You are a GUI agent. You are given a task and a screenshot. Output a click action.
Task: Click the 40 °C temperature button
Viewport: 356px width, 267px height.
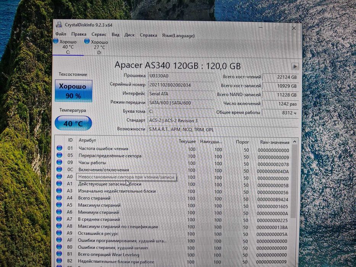(73, 123)
